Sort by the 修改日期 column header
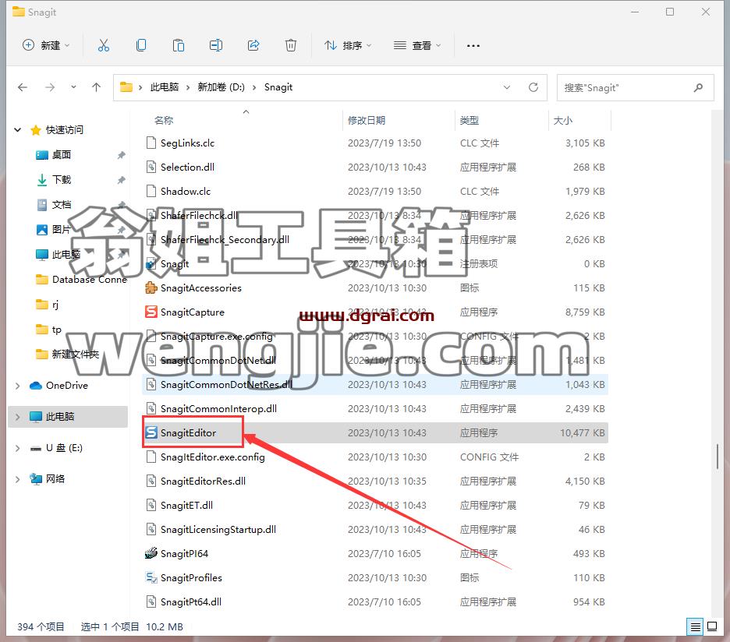The width and height of the screenshot is (730, 642). tap(367, 121)
